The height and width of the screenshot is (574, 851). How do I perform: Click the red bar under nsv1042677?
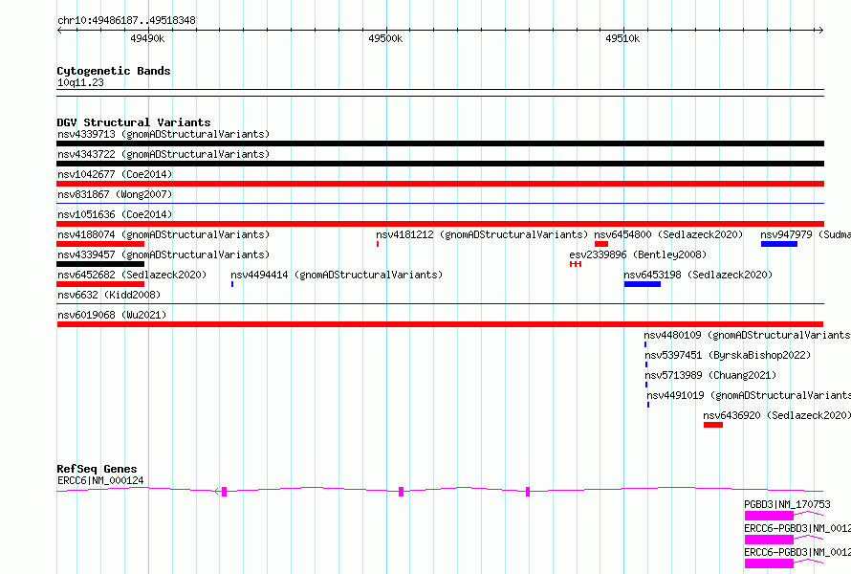coord(440,184)
